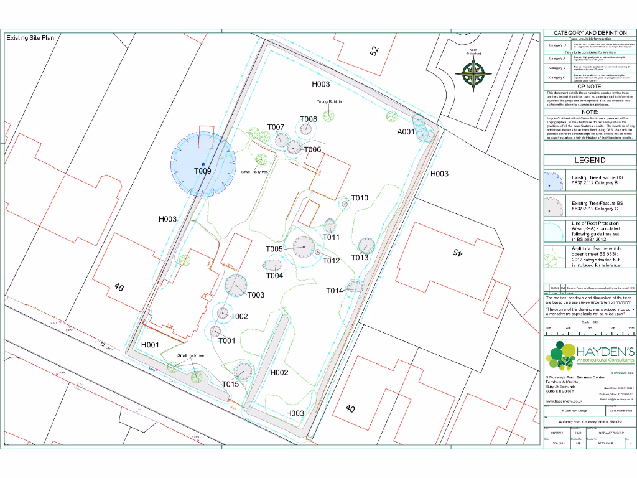Expand the LEGEND panel header
637x478 pixels.
point(590,161)
